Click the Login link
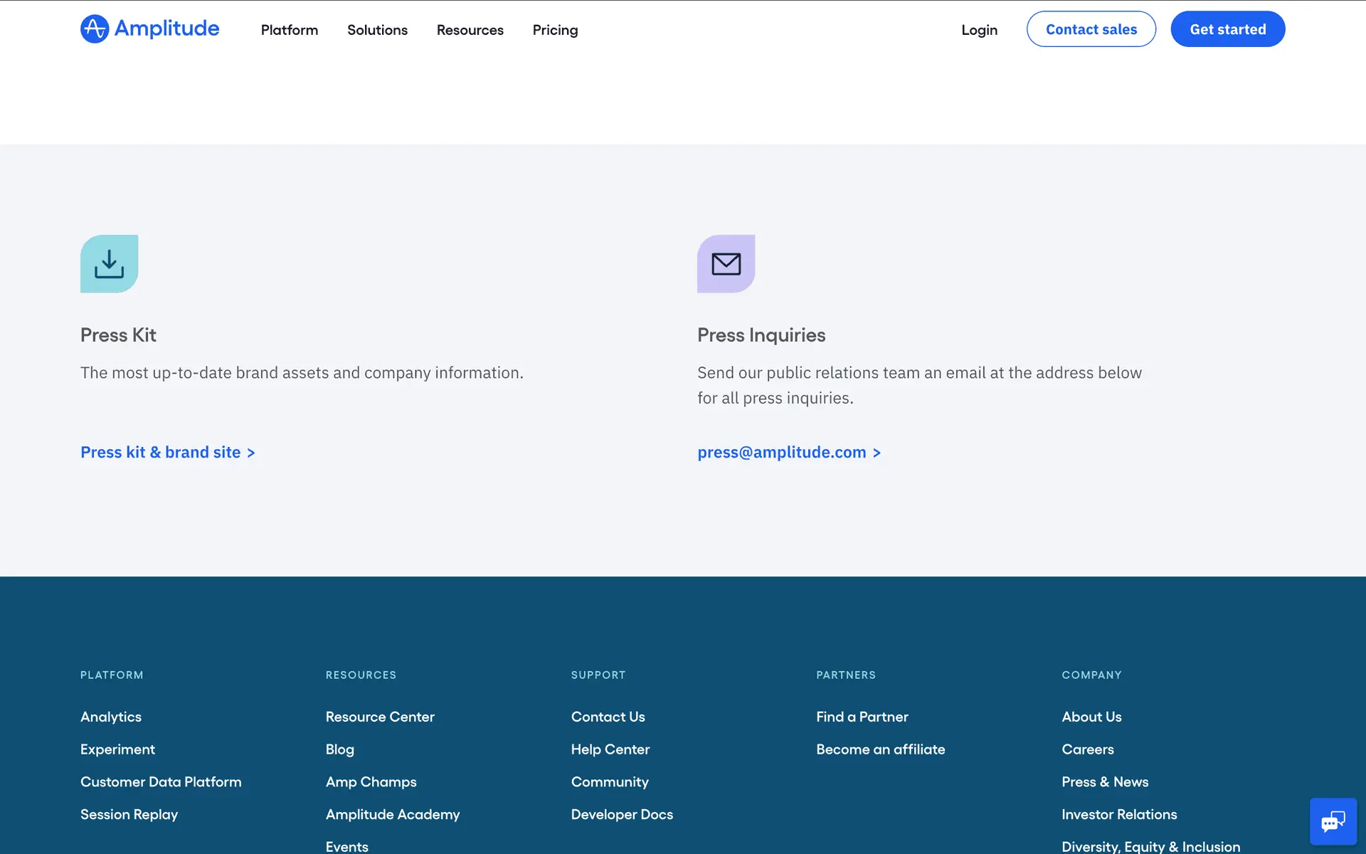The height and width of the screenshot is (854, 1366). coord(979,30)
